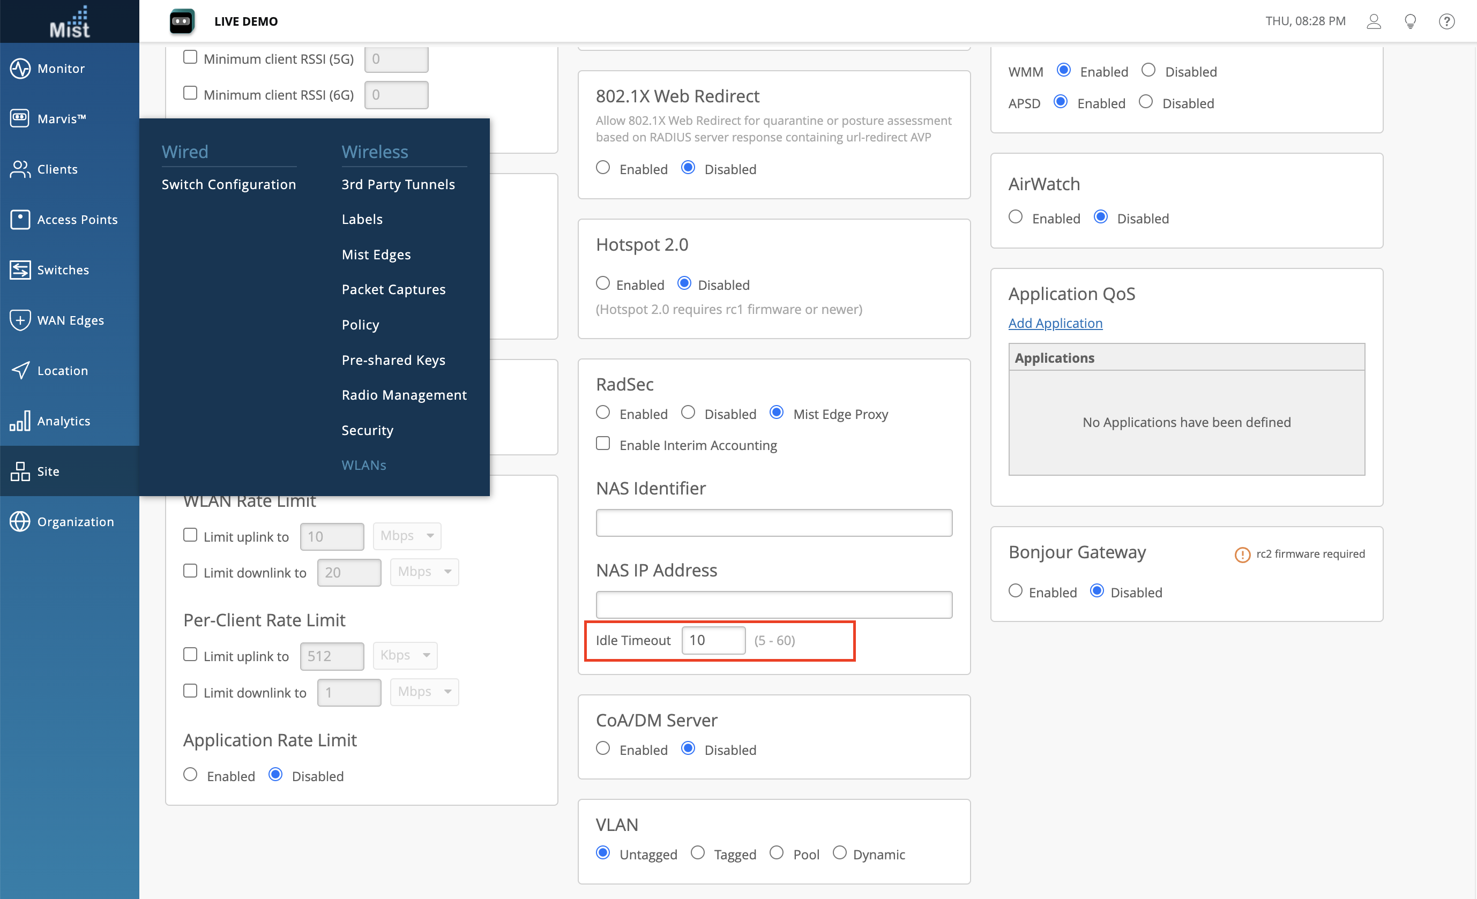Image resolution: width=1477 pixels, height=899 pixels.
Task: Click the Marvis assistant sidebar icon
Action: click(x=20, y=118)
